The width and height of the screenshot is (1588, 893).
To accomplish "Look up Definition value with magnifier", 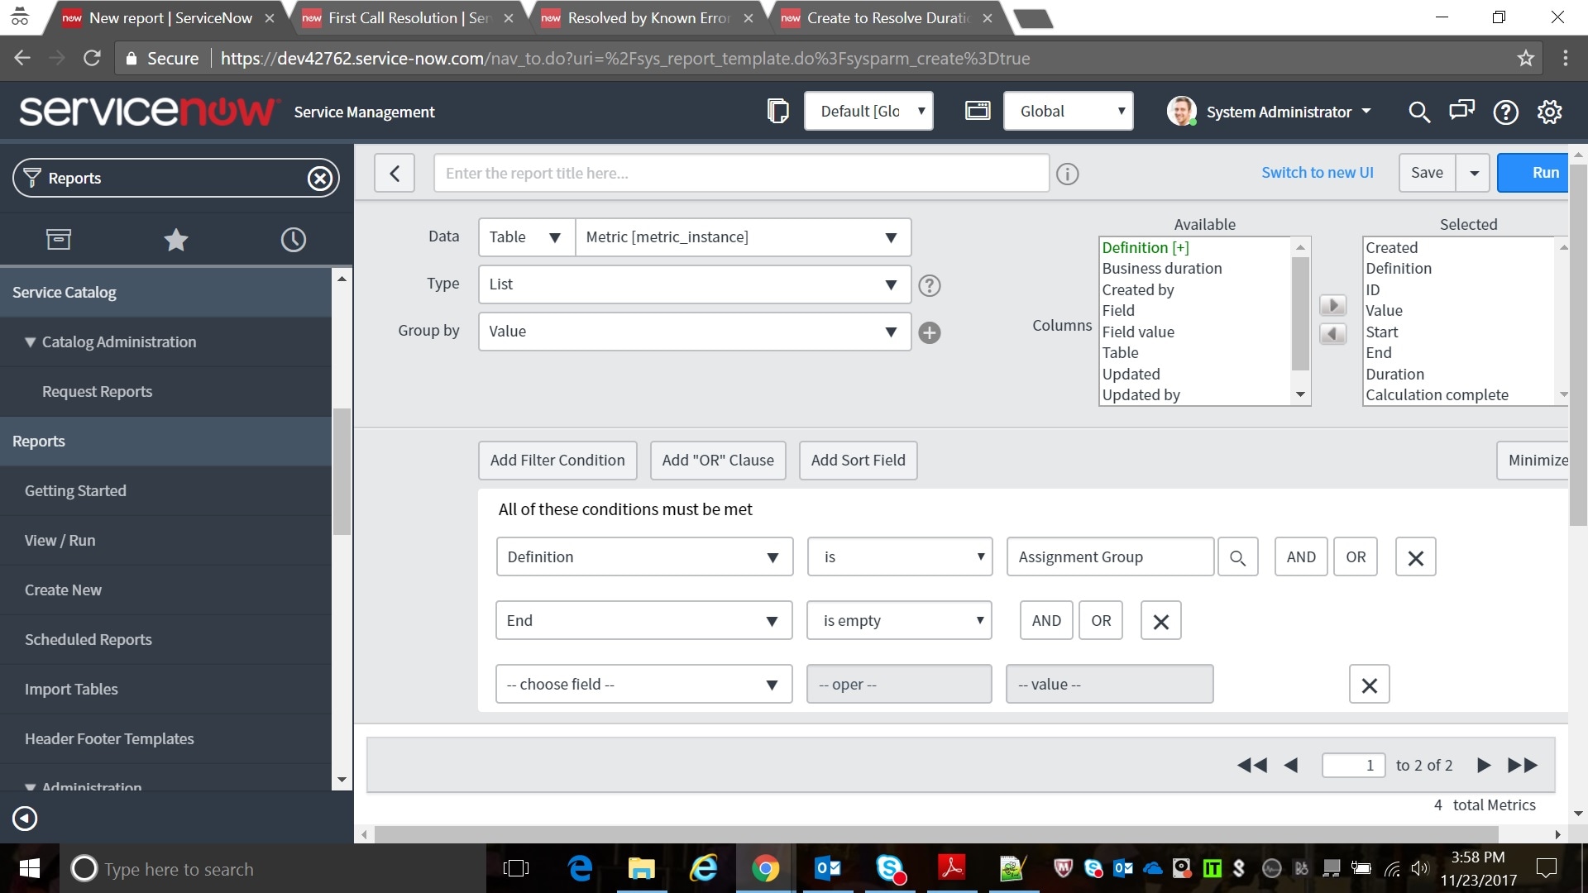I will coord(1237,557).
